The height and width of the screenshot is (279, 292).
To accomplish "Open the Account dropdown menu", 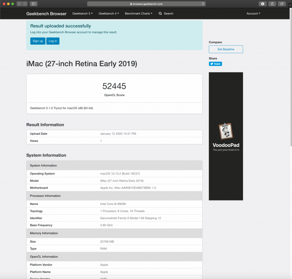I will 253,13.
